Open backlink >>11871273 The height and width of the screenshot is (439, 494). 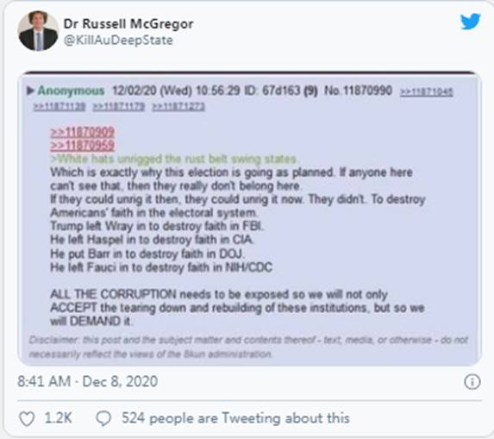178,107
